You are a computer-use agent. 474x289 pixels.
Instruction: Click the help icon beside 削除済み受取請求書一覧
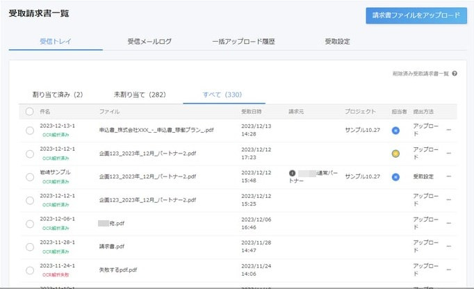click(x=455, y=74)
